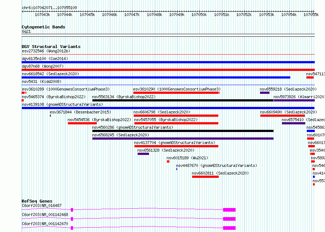This screenshot has height=232, width=325.
Task: Open nsv4139108 (gnomADStructuralVariants) label
Action: (x=62, y=104)
